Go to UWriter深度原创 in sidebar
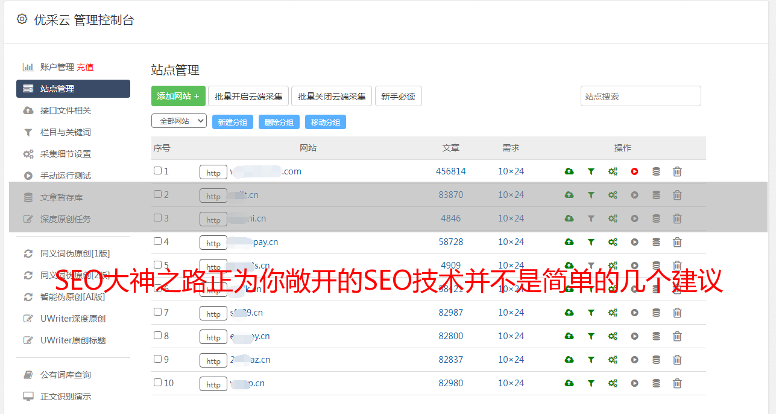Screen dimensions: 776x414 pos(73,319)
